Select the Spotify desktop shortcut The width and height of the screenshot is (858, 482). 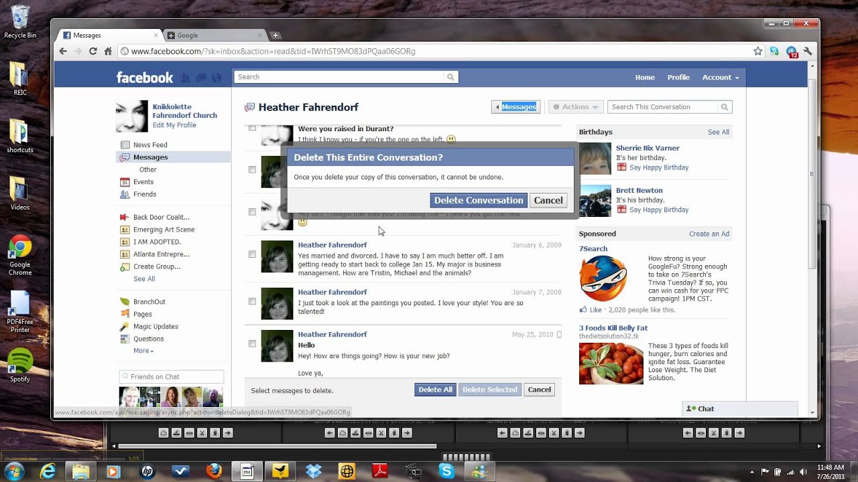20,366
